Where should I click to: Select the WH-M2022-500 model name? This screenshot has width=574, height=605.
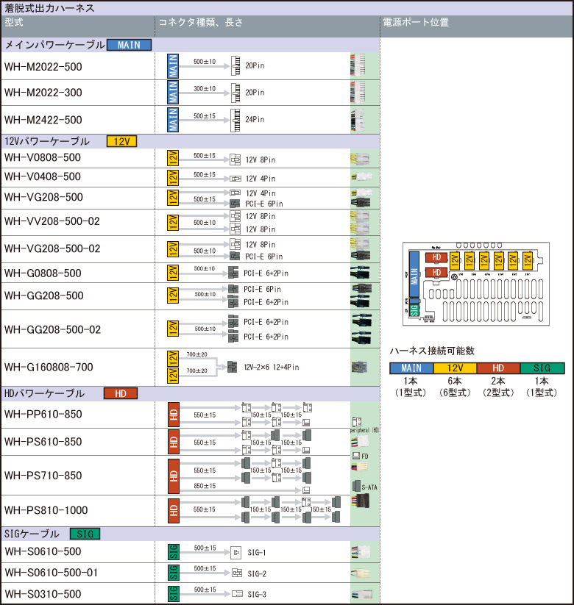[43, 67]
